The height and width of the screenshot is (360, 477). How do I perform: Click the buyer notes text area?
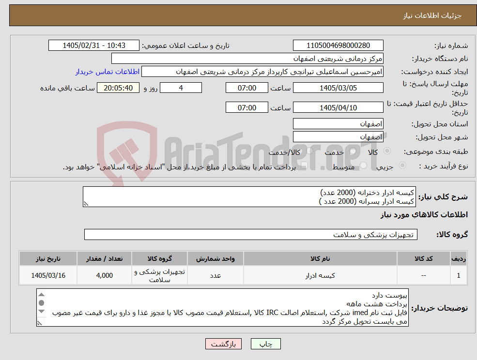(222, 308)
